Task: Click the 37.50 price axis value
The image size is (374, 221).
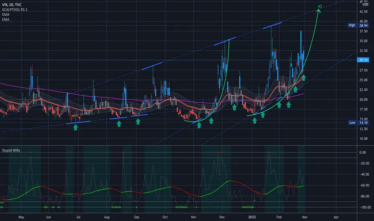Action: (363, 31)
